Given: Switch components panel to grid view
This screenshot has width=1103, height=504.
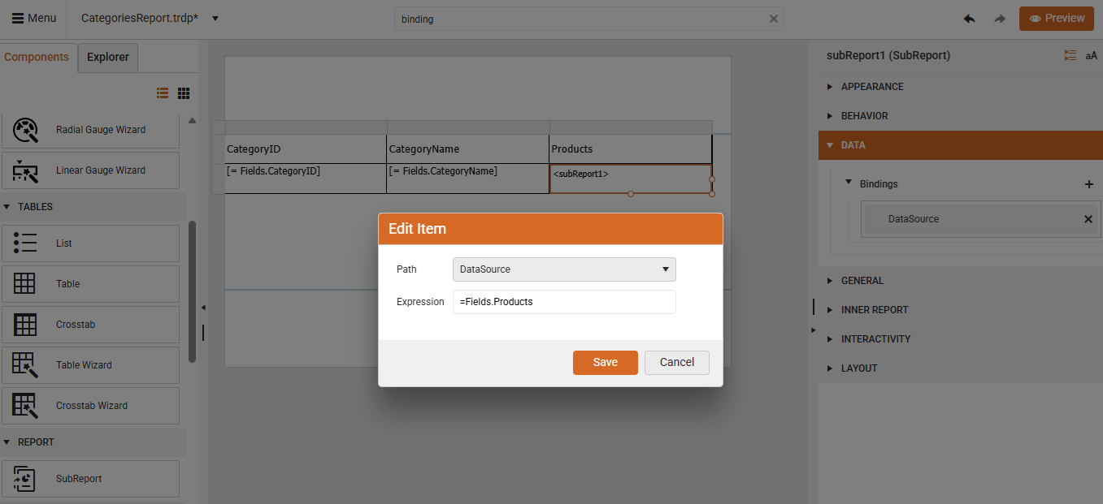Looking at the screenshot, I should (x=184, y=93).
